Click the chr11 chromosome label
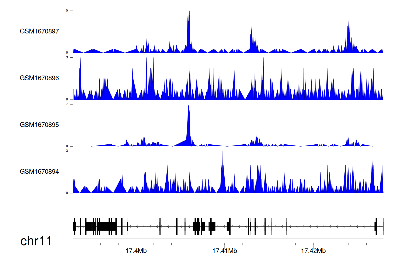 (36, 241)
